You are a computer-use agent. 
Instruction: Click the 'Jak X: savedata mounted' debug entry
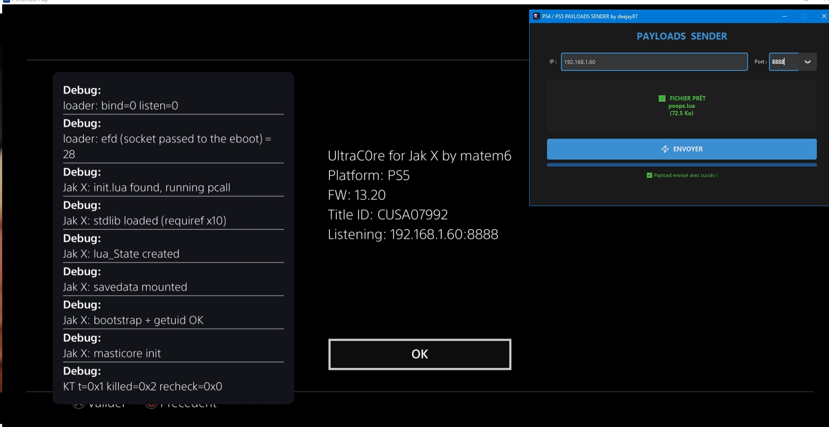pos(125,287)
